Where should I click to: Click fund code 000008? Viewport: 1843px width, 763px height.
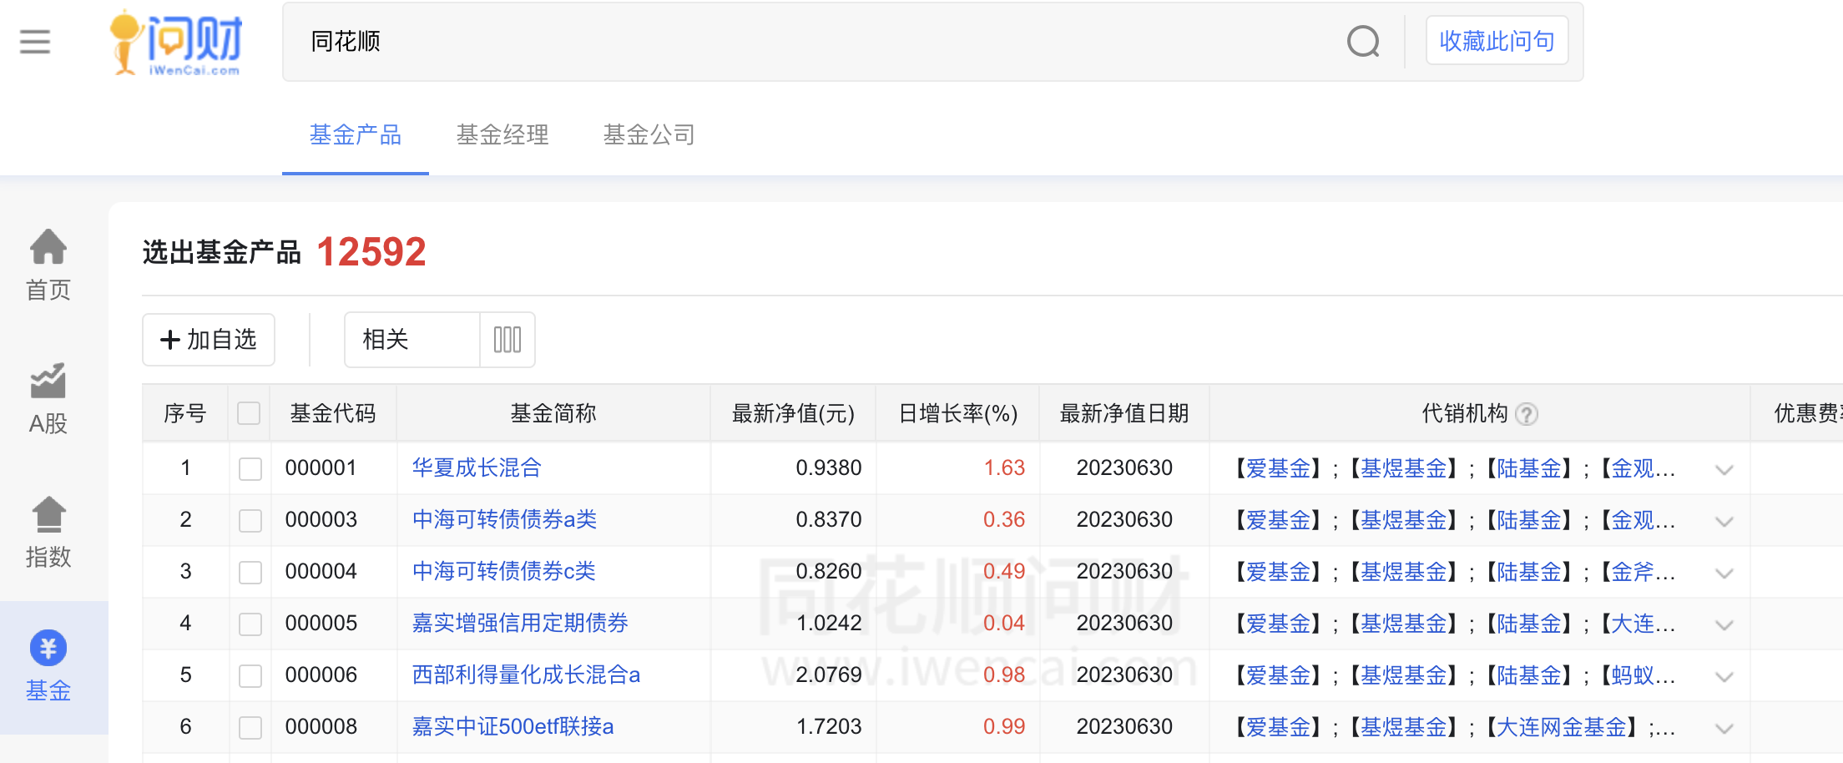pyautogui.click(x=321, y=726)
